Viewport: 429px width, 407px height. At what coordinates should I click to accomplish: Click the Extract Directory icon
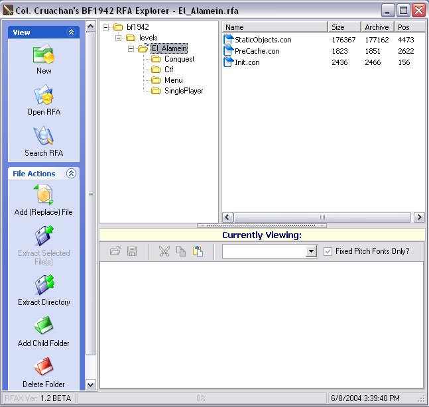(44, 284)
